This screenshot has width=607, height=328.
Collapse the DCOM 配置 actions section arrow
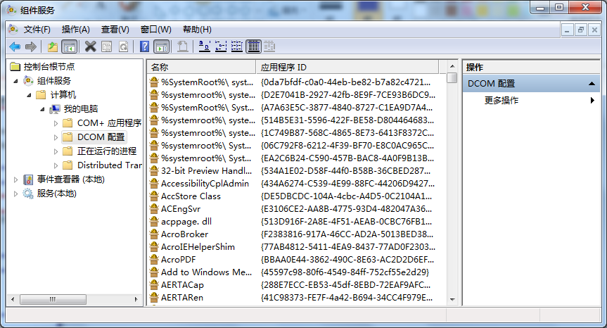(x=592, y=84)
